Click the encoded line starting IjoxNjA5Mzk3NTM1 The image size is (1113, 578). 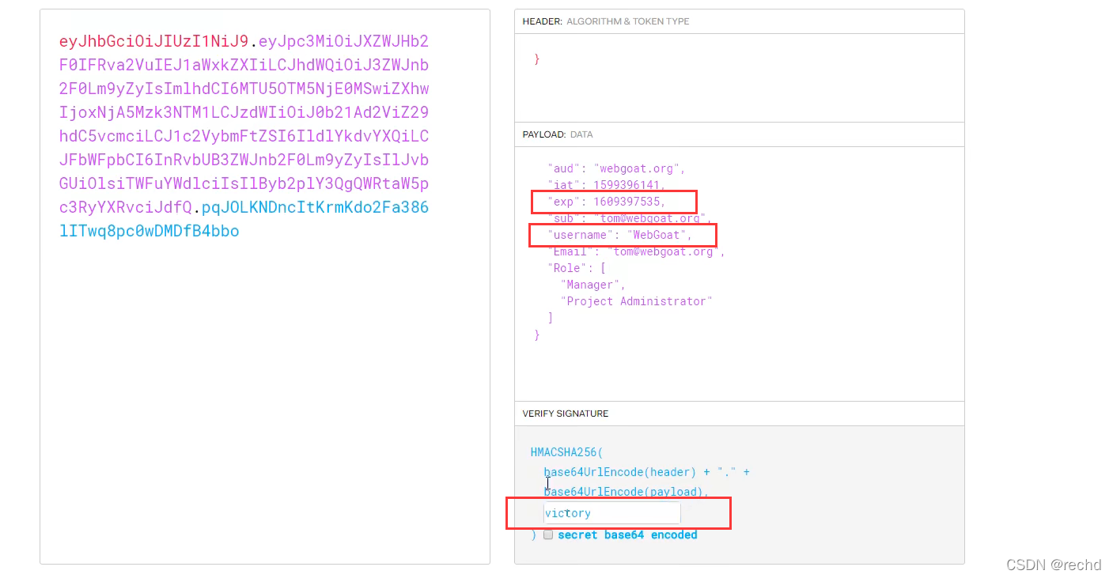tap(244, 112)
